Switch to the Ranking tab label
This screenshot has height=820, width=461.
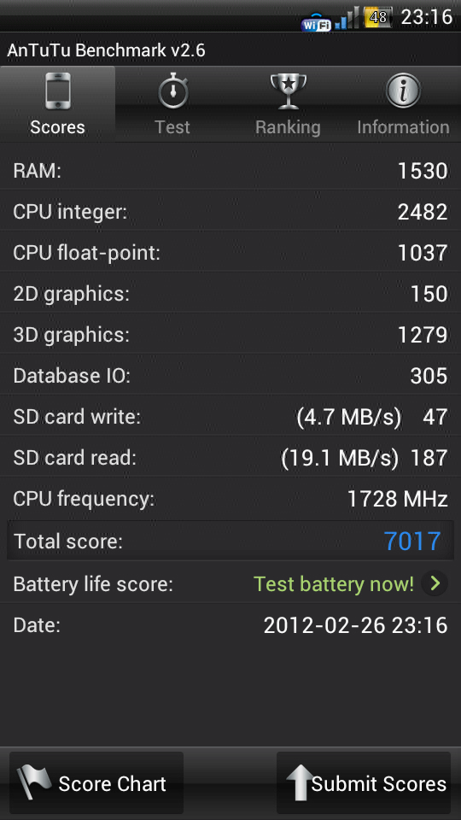tap(288, 127)
